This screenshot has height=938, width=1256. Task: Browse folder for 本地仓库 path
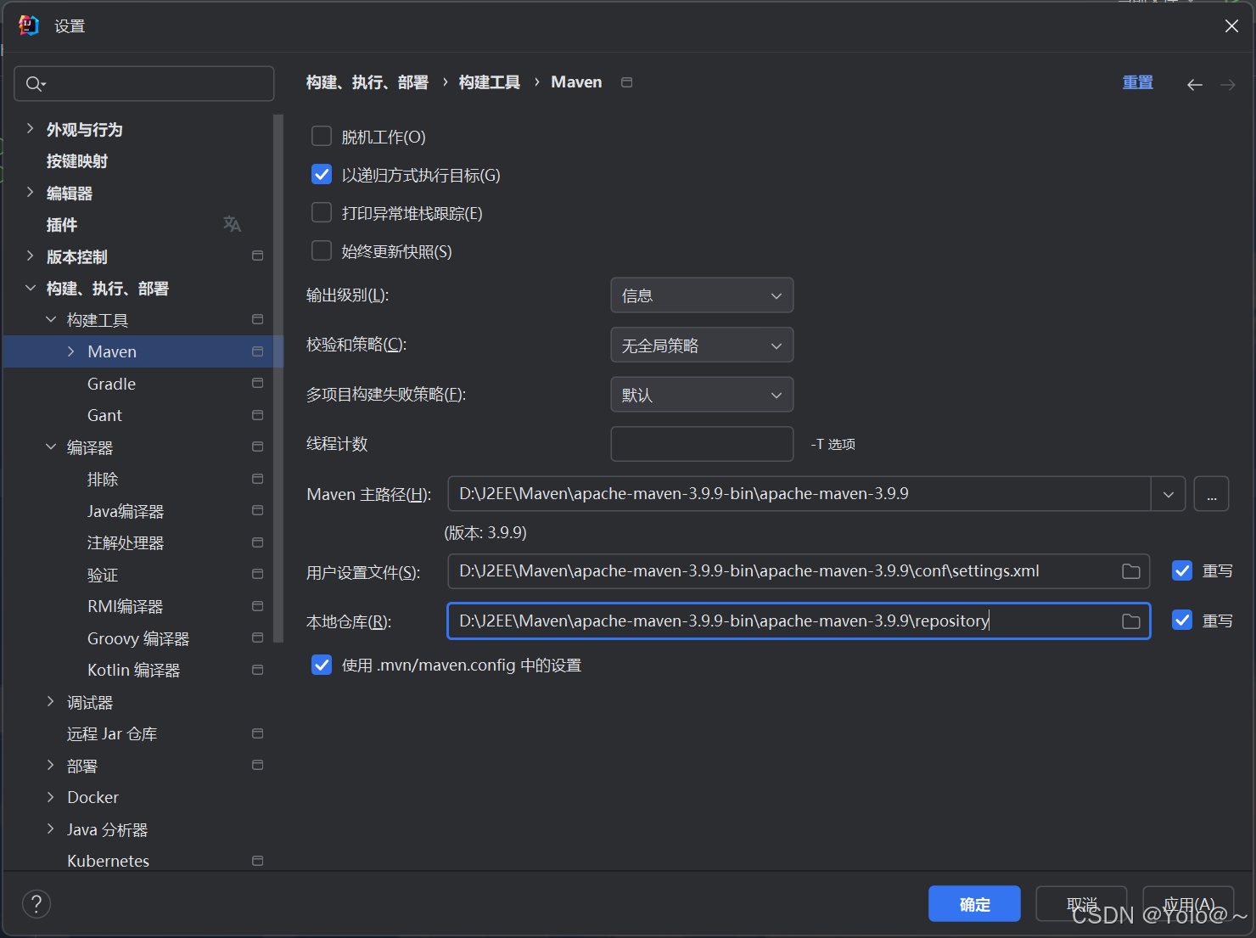click(1131, 621)
